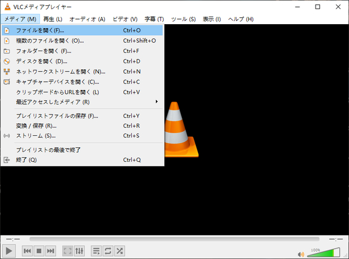Show the playlist icon

(x=96, y=251)
